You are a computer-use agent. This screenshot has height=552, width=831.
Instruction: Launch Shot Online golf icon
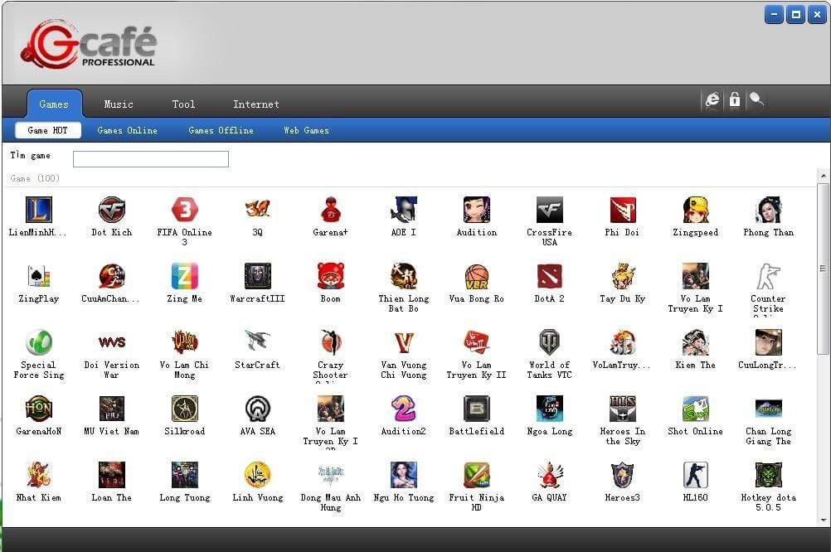(x=695, y=409)
